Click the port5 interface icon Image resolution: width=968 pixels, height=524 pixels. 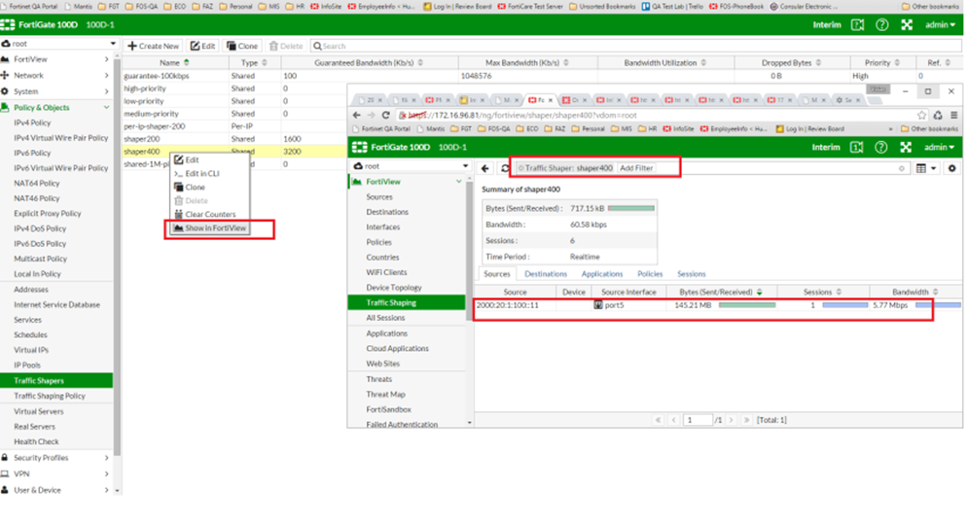597,305
